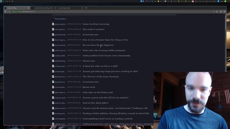
Task: Open the how-to-get-a file name link
Action: [x=60, y=40]
